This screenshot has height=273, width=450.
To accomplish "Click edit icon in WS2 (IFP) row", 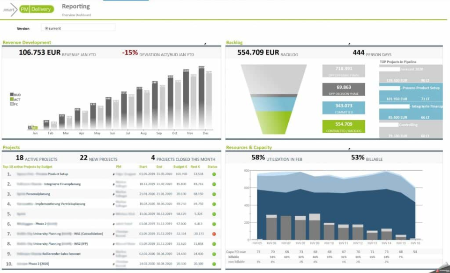I will 113,244.
